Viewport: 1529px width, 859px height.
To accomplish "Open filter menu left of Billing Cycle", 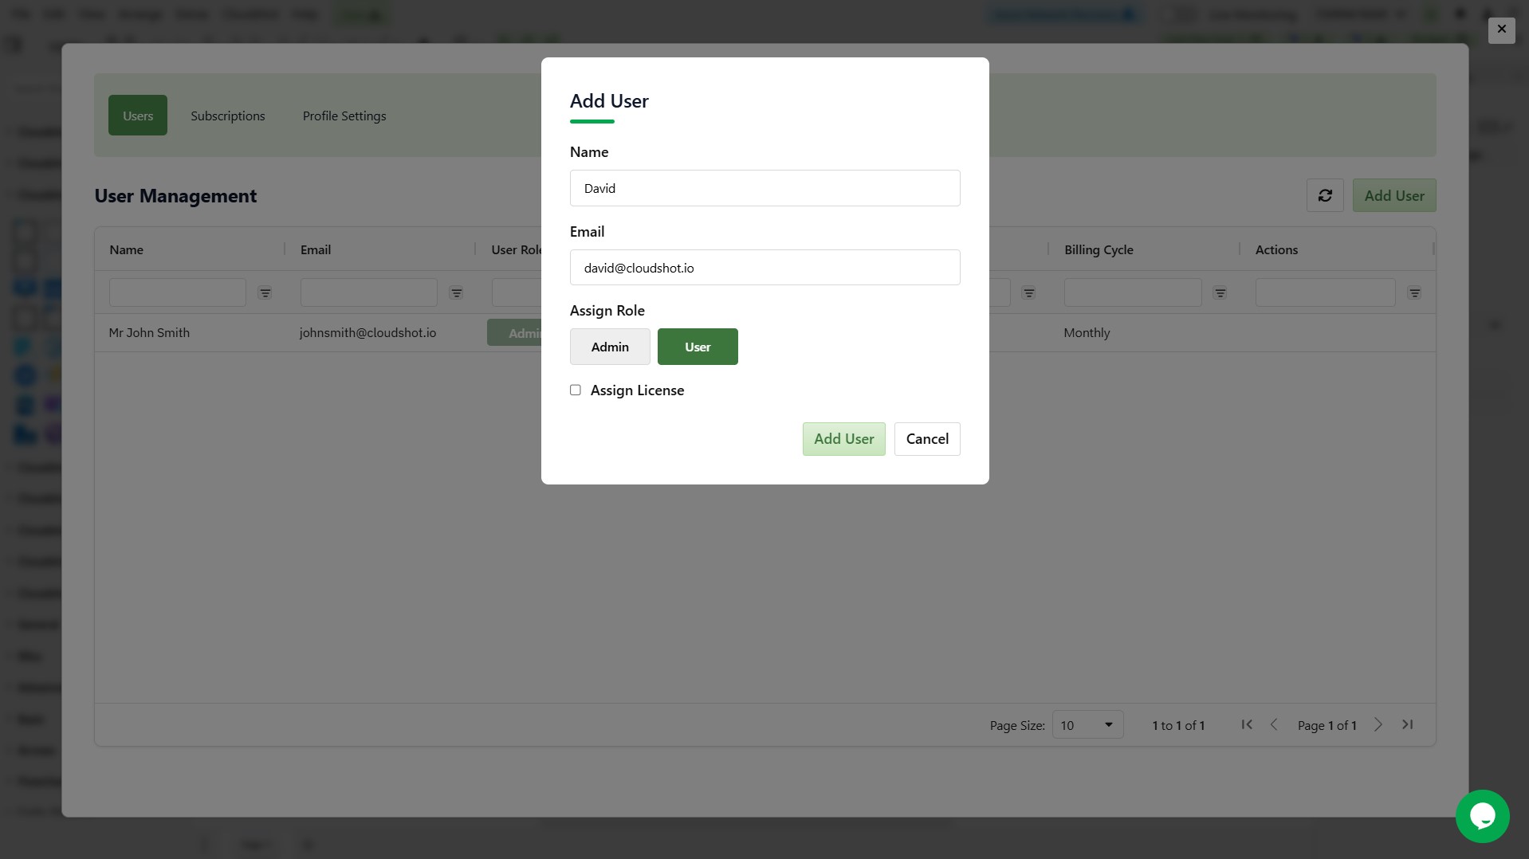I will tap(1029, 293).
